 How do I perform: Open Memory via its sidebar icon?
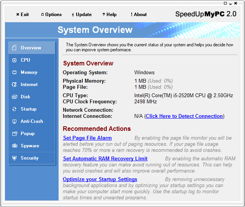pyautogui.click(x=14, y=72)
